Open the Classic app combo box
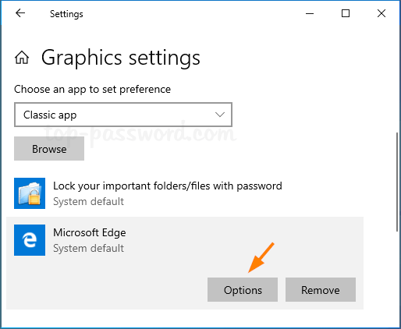401x329 pixels. 123,115
